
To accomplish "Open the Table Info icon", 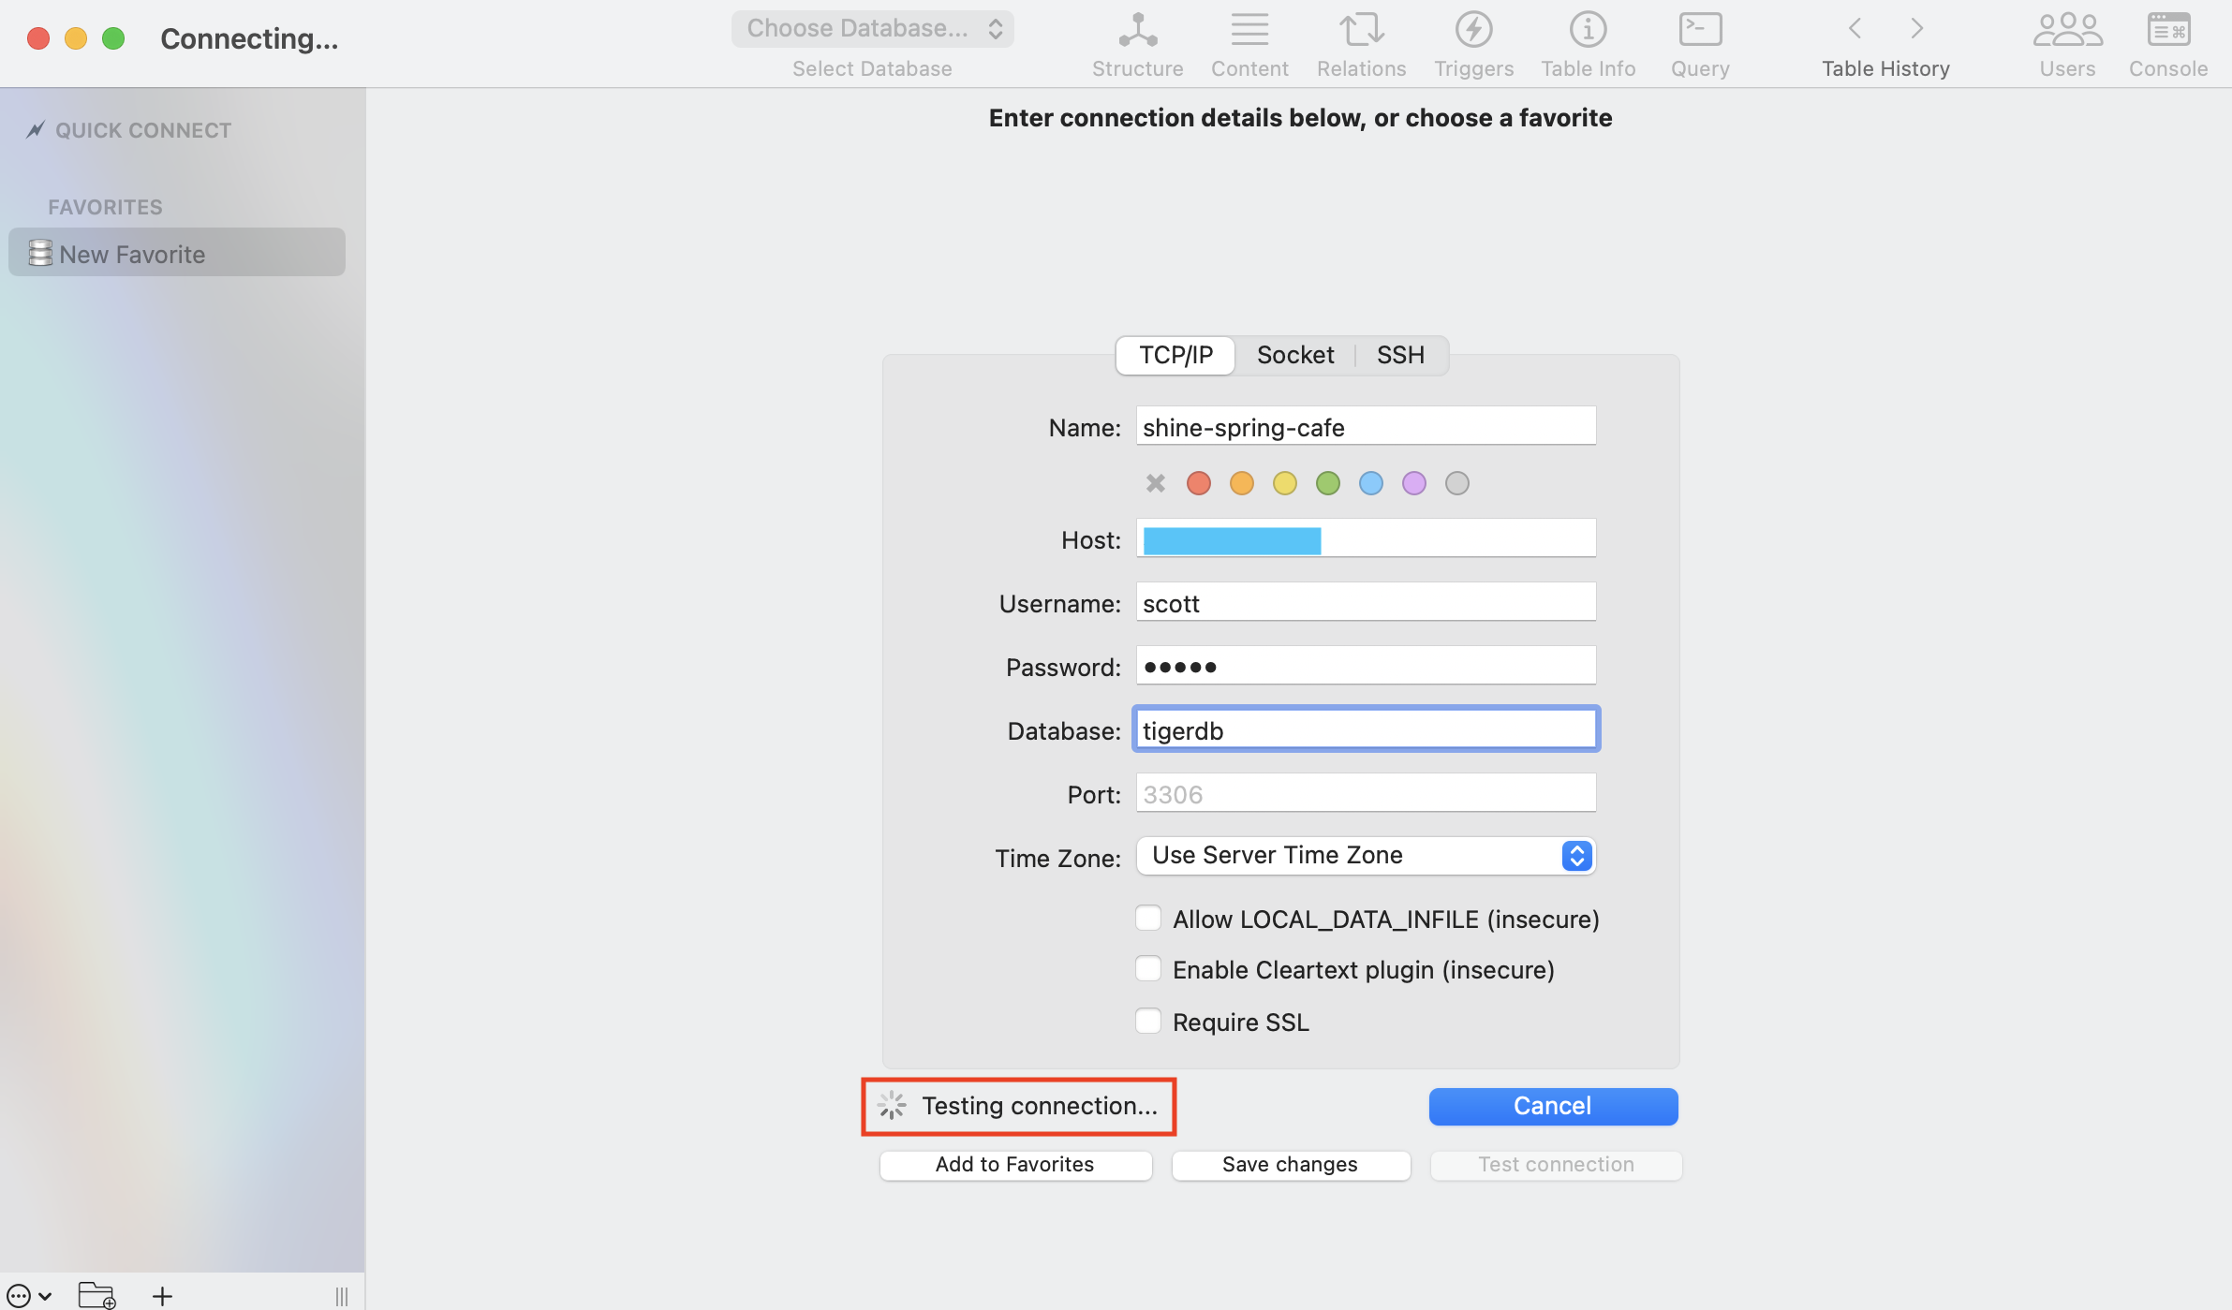I will (1588, 31).
